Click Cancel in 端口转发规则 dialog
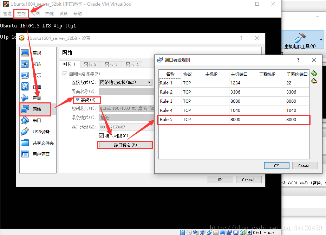Screen dimensions: 326x235 [x=305, y=165]
